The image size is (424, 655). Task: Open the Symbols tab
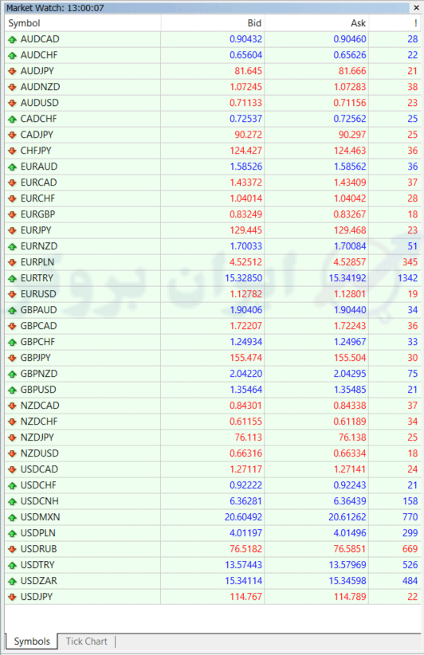(x=32, y=641)
